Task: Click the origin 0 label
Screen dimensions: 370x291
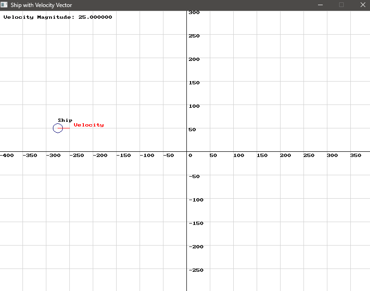Action: tap(190, 156)
